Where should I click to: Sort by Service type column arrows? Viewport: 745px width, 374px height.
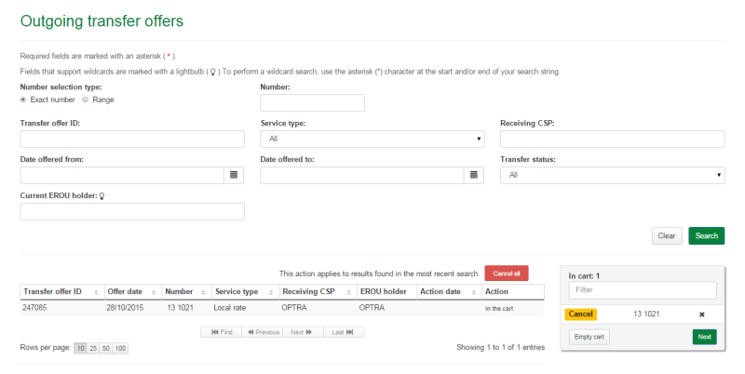tap(271, 292)
